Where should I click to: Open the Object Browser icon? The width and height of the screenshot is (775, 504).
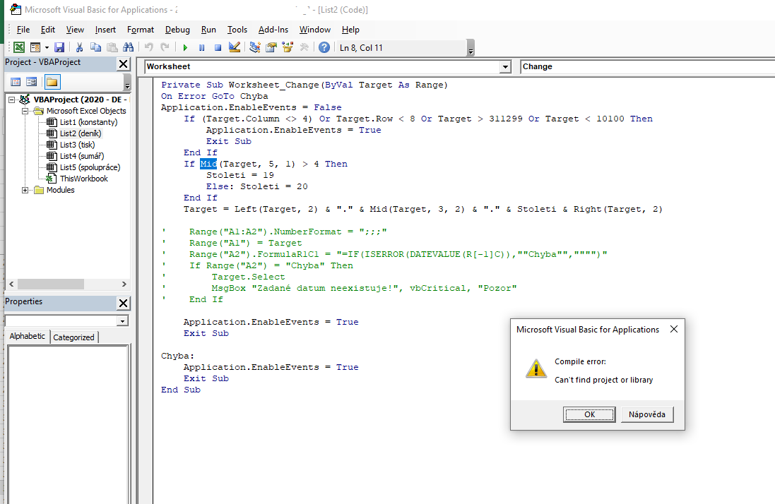pos(288,47)
